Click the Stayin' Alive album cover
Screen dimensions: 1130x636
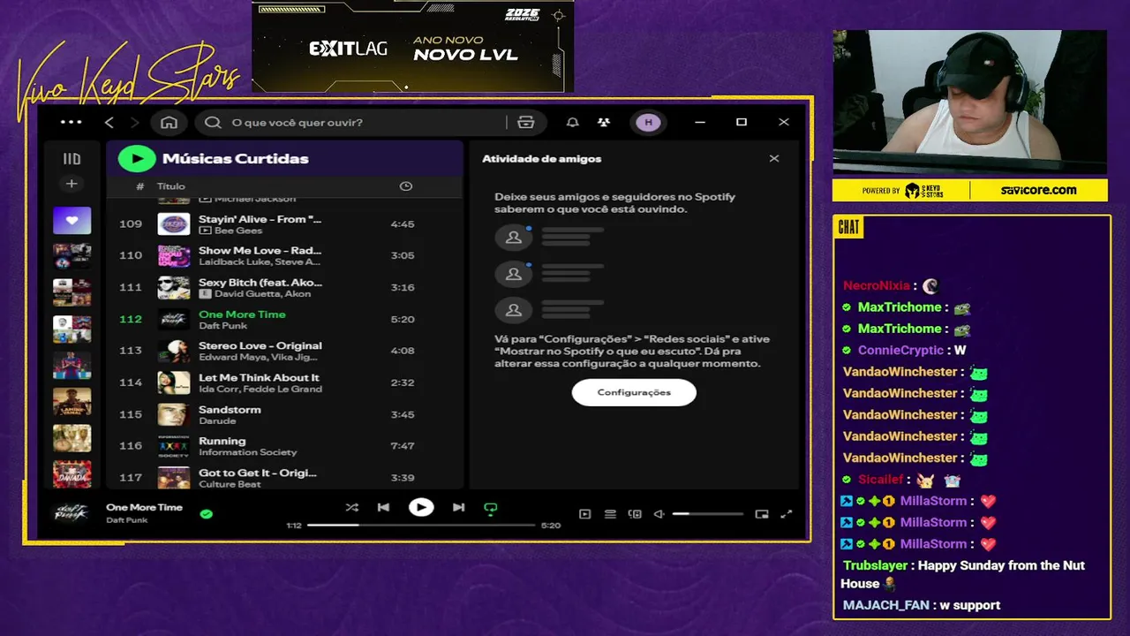coord(174,224)
